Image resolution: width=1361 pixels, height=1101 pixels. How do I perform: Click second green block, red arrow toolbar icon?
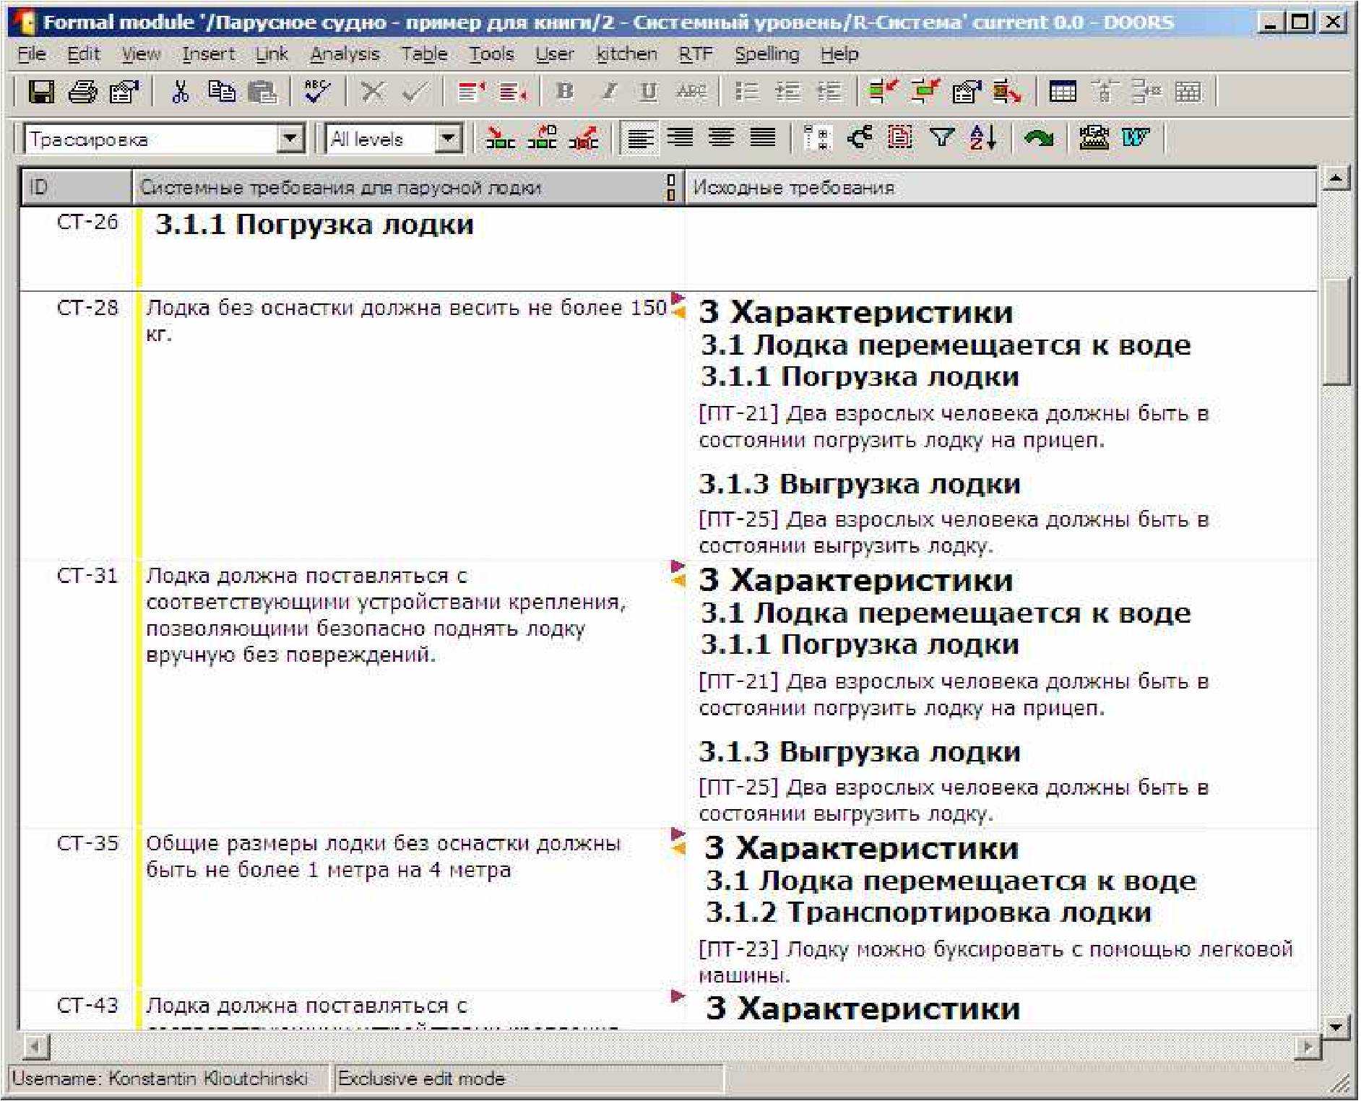click(925, 92)
